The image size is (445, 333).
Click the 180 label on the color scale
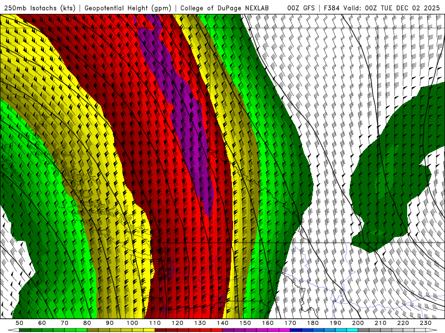313,323
